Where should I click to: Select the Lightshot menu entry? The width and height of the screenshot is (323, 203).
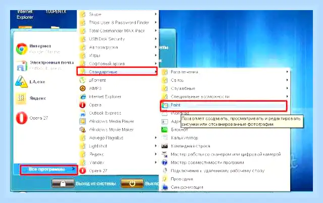coord(118,146)
